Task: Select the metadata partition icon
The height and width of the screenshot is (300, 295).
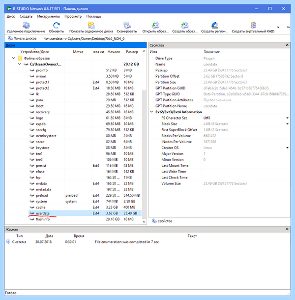Action: 32,189
